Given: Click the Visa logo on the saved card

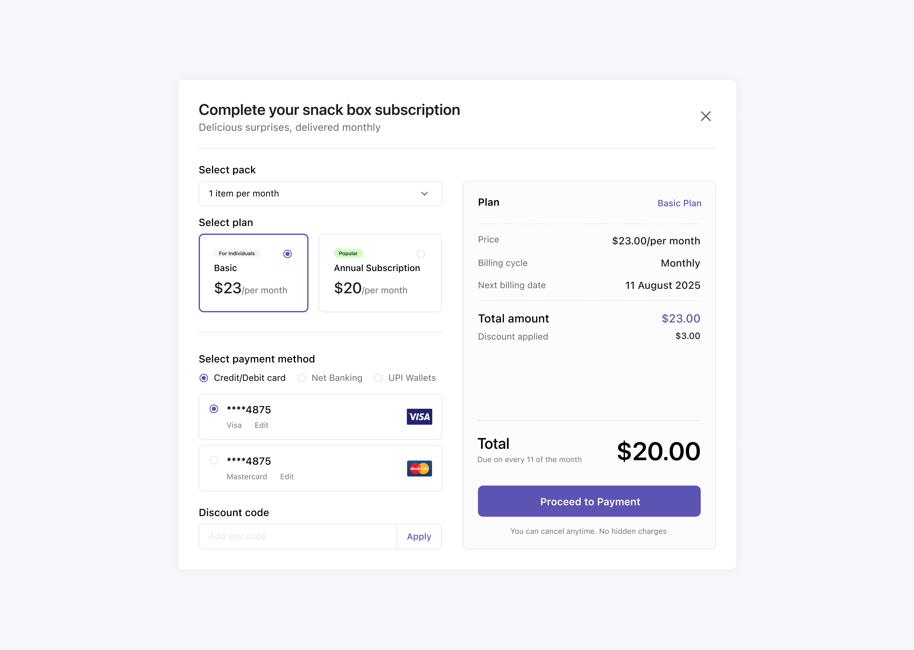Looking at the screenshot, I should [419, 417].
